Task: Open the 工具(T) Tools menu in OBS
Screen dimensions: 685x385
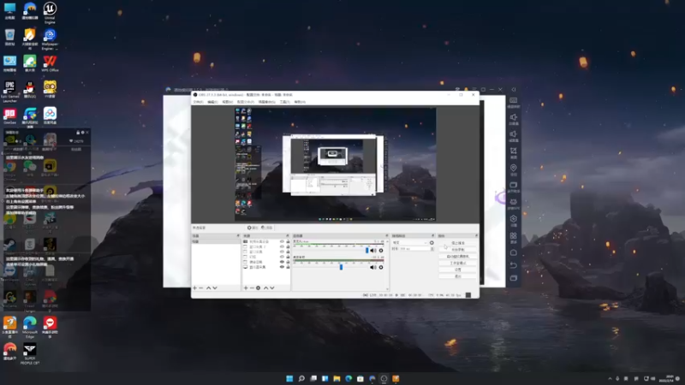Action: (x=284, y=102)
